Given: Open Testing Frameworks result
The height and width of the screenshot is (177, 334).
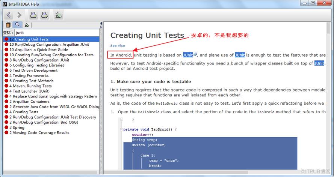Looking at the screenshot, I should tap(29, 75).
